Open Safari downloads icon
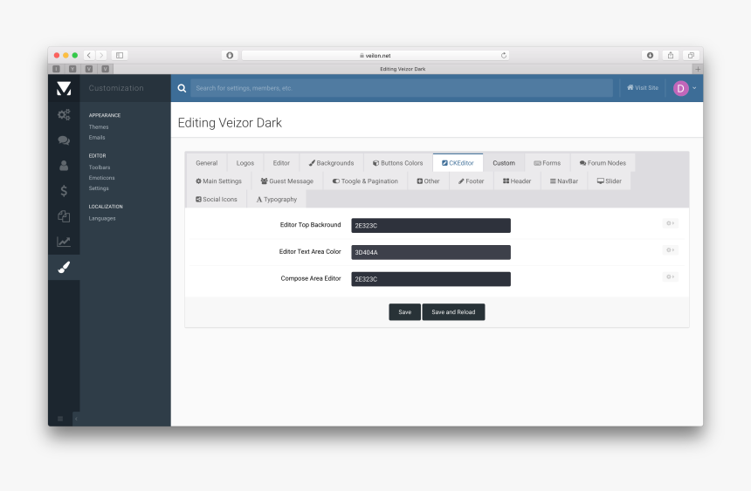This screenshot has height=491, width=751. (x=650, y=56)
